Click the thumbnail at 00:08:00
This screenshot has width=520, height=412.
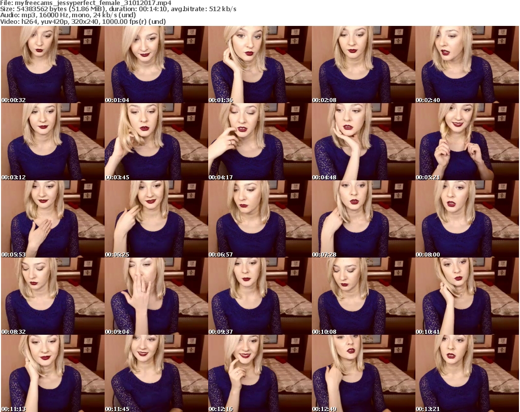[467, 219]
